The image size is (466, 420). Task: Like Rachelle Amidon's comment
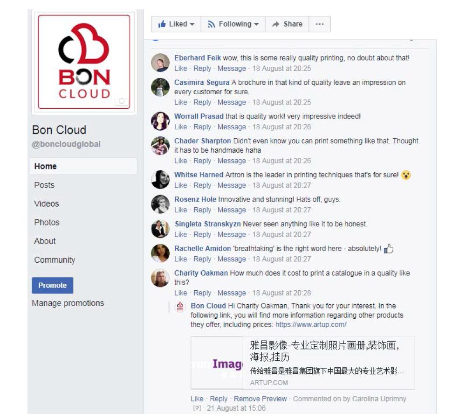coord(181,259)
